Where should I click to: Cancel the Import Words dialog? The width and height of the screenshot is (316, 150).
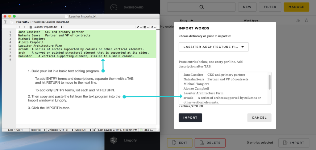click(x=259, y=118)
